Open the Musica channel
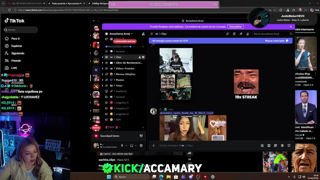 click(x=124, y=80)
